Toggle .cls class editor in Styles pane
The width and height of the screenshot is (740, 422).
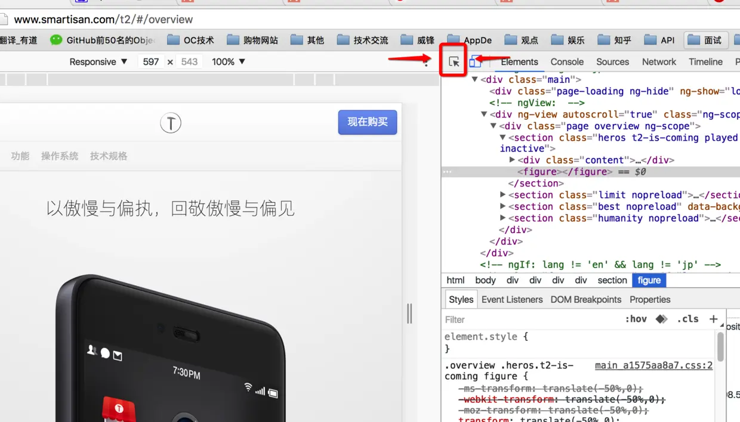tap(687, 319)
